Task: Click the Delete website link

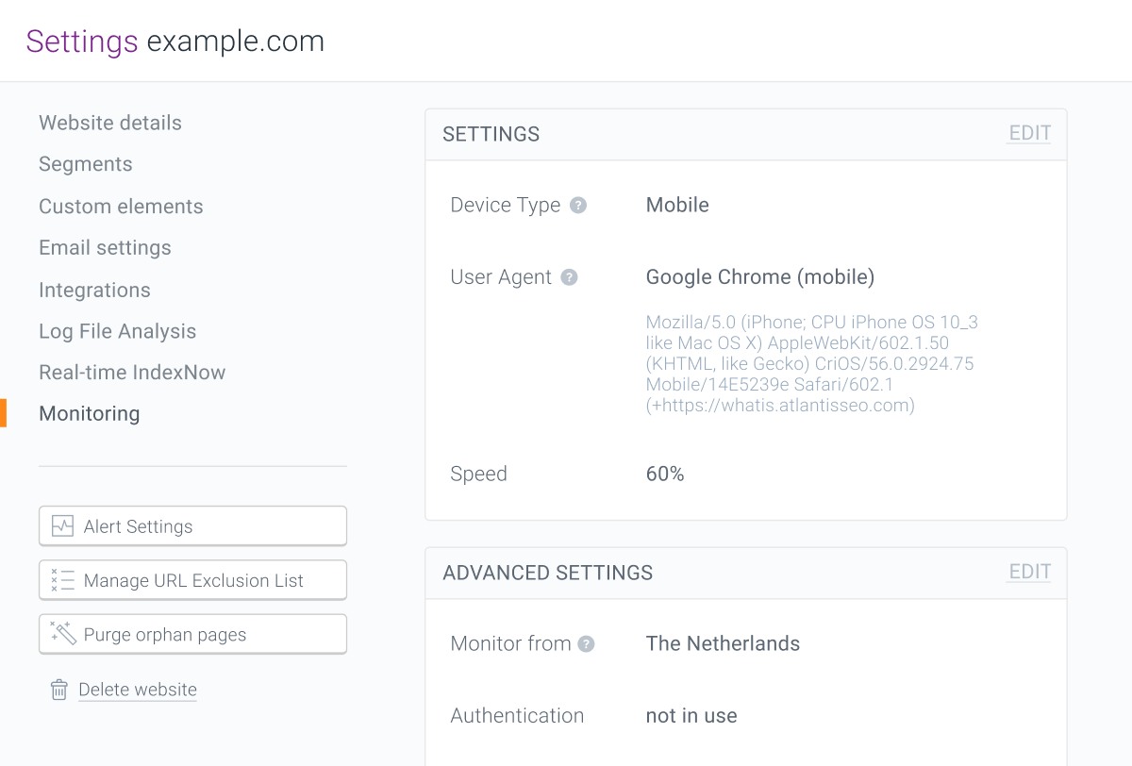Action: [138, 690]
